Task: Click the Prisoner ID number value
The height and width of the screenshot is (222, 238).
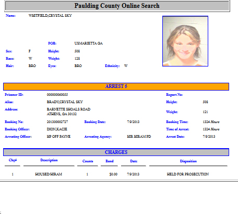Action: coord(57,95)
